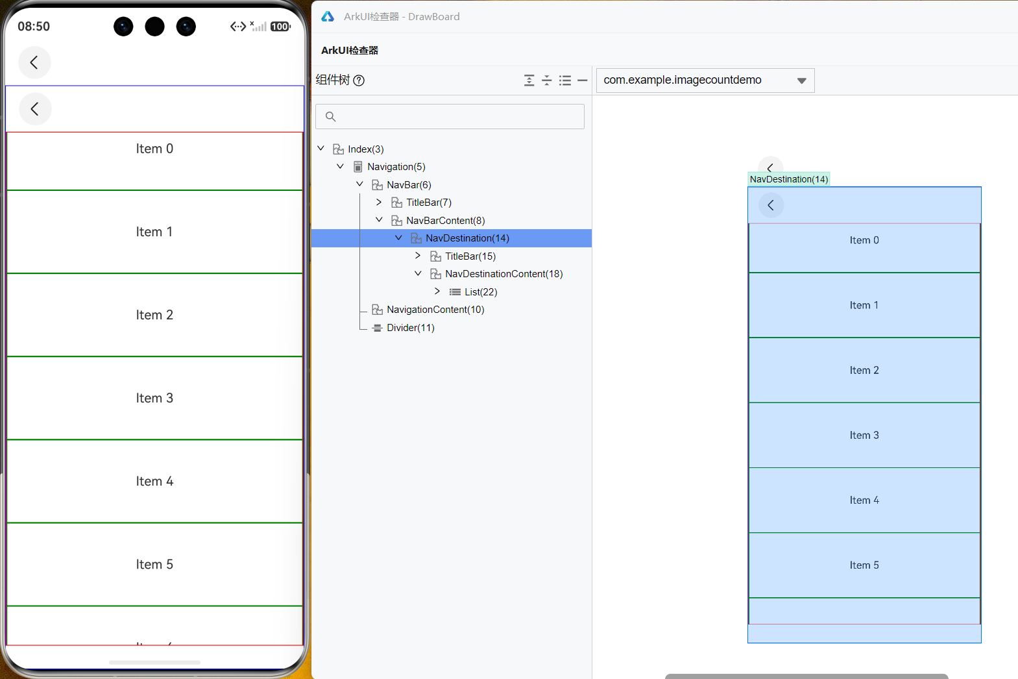Click the collapse all icon in component tree toolbar
This screenshot has height=679, width=1018.
coord(547,80)
